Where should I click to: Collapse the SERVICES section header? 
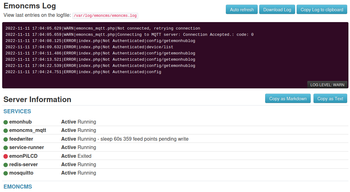click(x=17, y=111)
